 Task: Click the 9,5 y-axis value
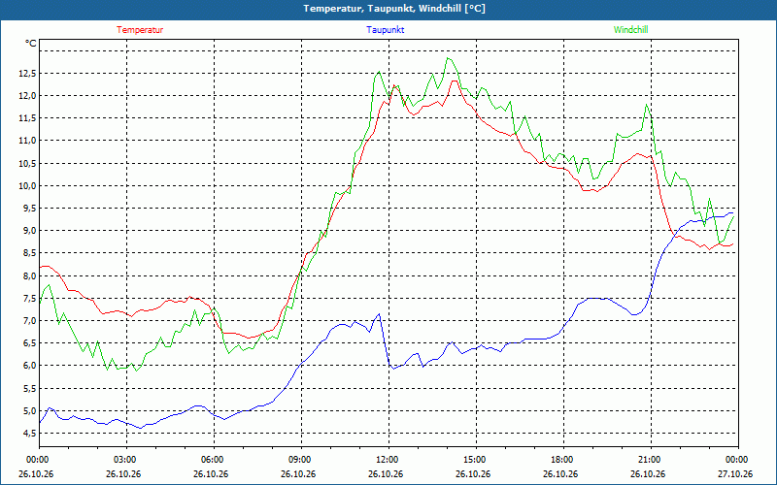click(x=29, y=209)
